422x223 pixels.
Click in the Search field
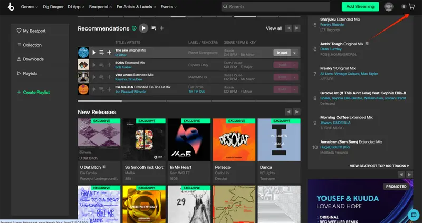coord(275,7)
